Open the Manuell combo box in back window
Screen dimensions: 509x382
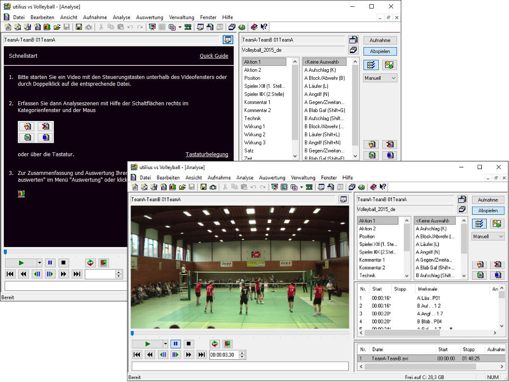(380, 78)
